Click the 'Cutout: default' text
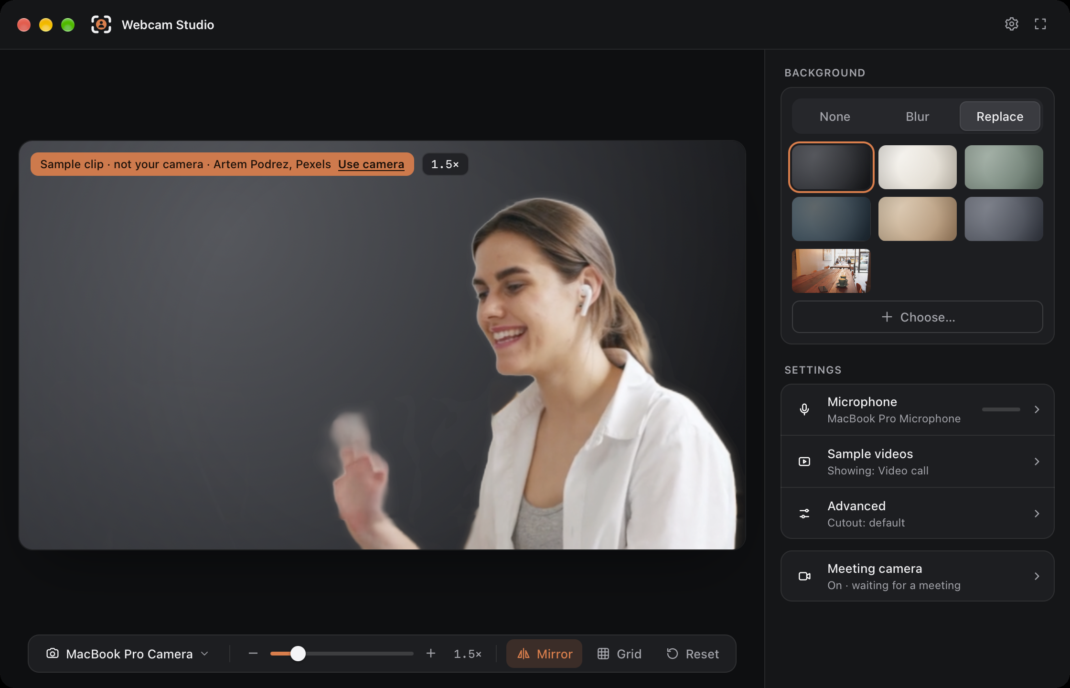The height and width of the screenshot is (688, 1070). point(866,523)
